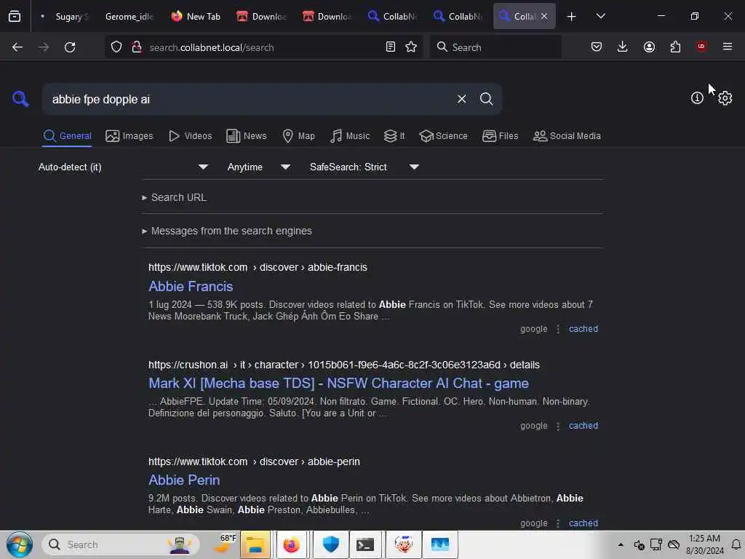Toggle reader view icon
This screenshot has height=559, width=745.
(x=390, y=47)
